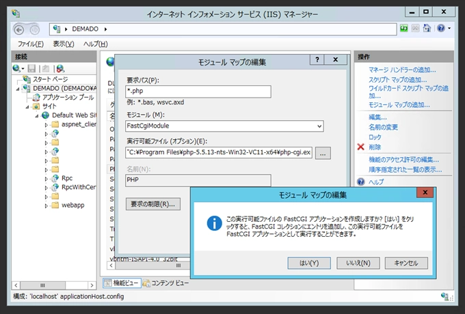The height and width of the screenshot is (314, 465).
Task: Click the red X 削除 icon
Action: (360, 147)
